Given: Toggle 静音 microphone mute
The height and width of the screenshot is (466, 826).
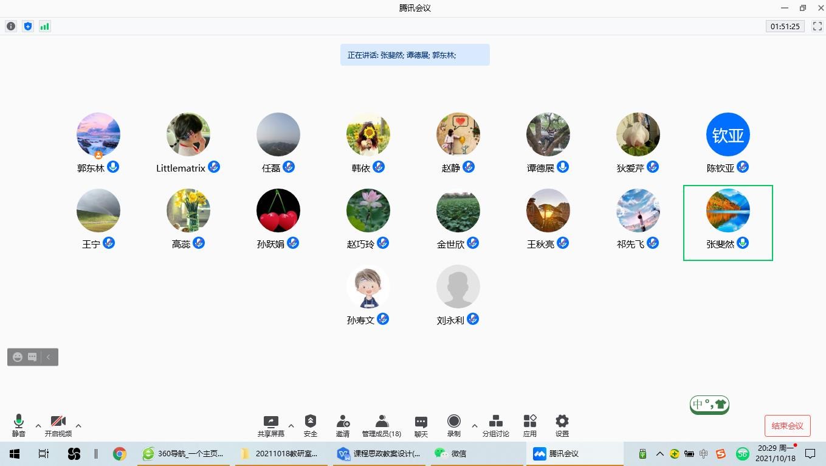Looking at the screenshot, I should click(19, 425).
